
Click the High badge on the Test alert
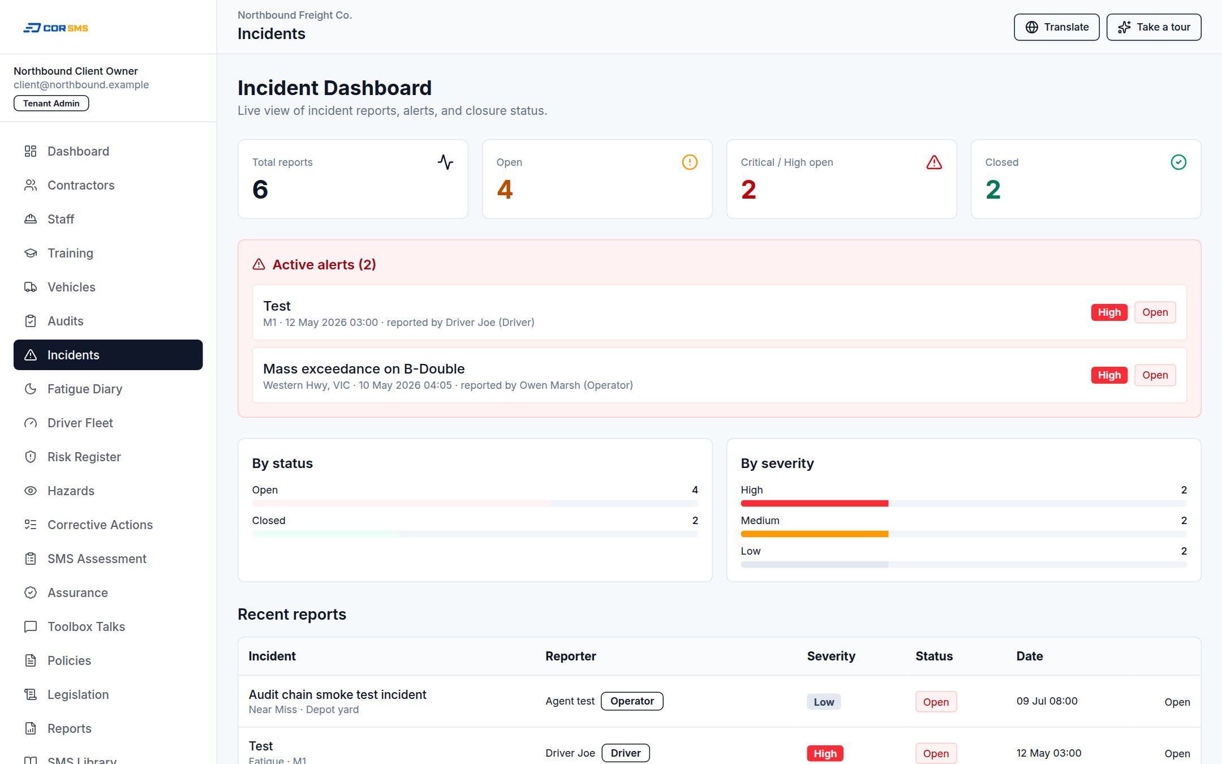click(x=1109, y=312)
